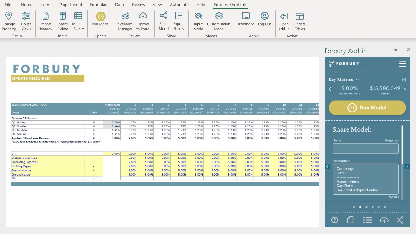
Task: Click the '1.34%' prior year cell
Action: [112, 126]
